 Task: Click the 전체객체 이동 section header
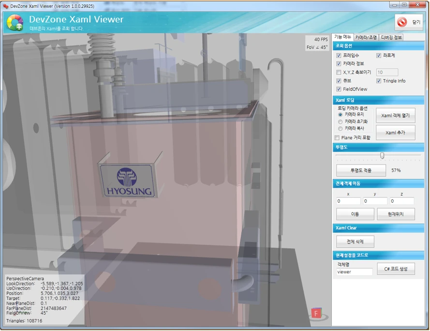pyautogui.click(x=378, y=183)
